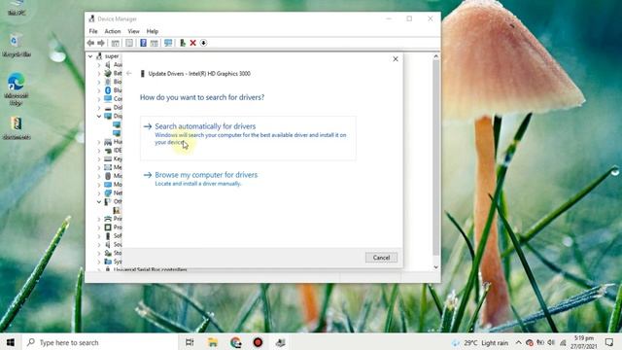Screen dimensions: 622x350
Task: Click the green Update device driver toolbar icon
Action: 183,43
